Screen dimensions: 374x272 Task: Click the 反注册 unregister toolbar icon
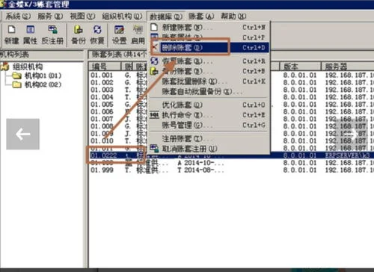[52, 34]
